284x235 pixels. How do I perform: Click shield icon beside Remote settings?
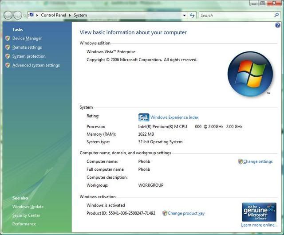pos(8,47)
